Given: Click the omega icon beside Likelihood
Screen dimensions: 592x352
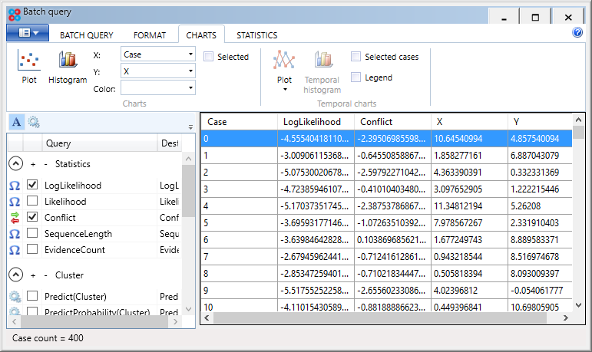Looking at the screenshot, I should tap(15, 202).
